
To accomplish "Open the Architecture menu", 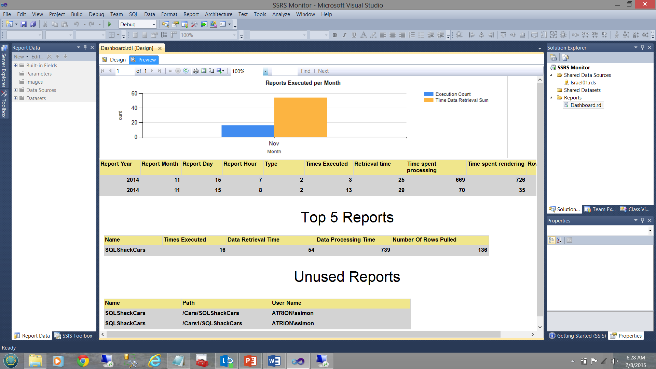I will tap(218, 14).
